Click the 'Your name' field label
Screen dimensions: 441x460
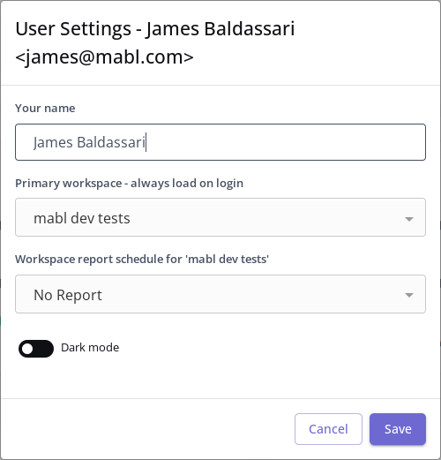[x=45, y=109]
